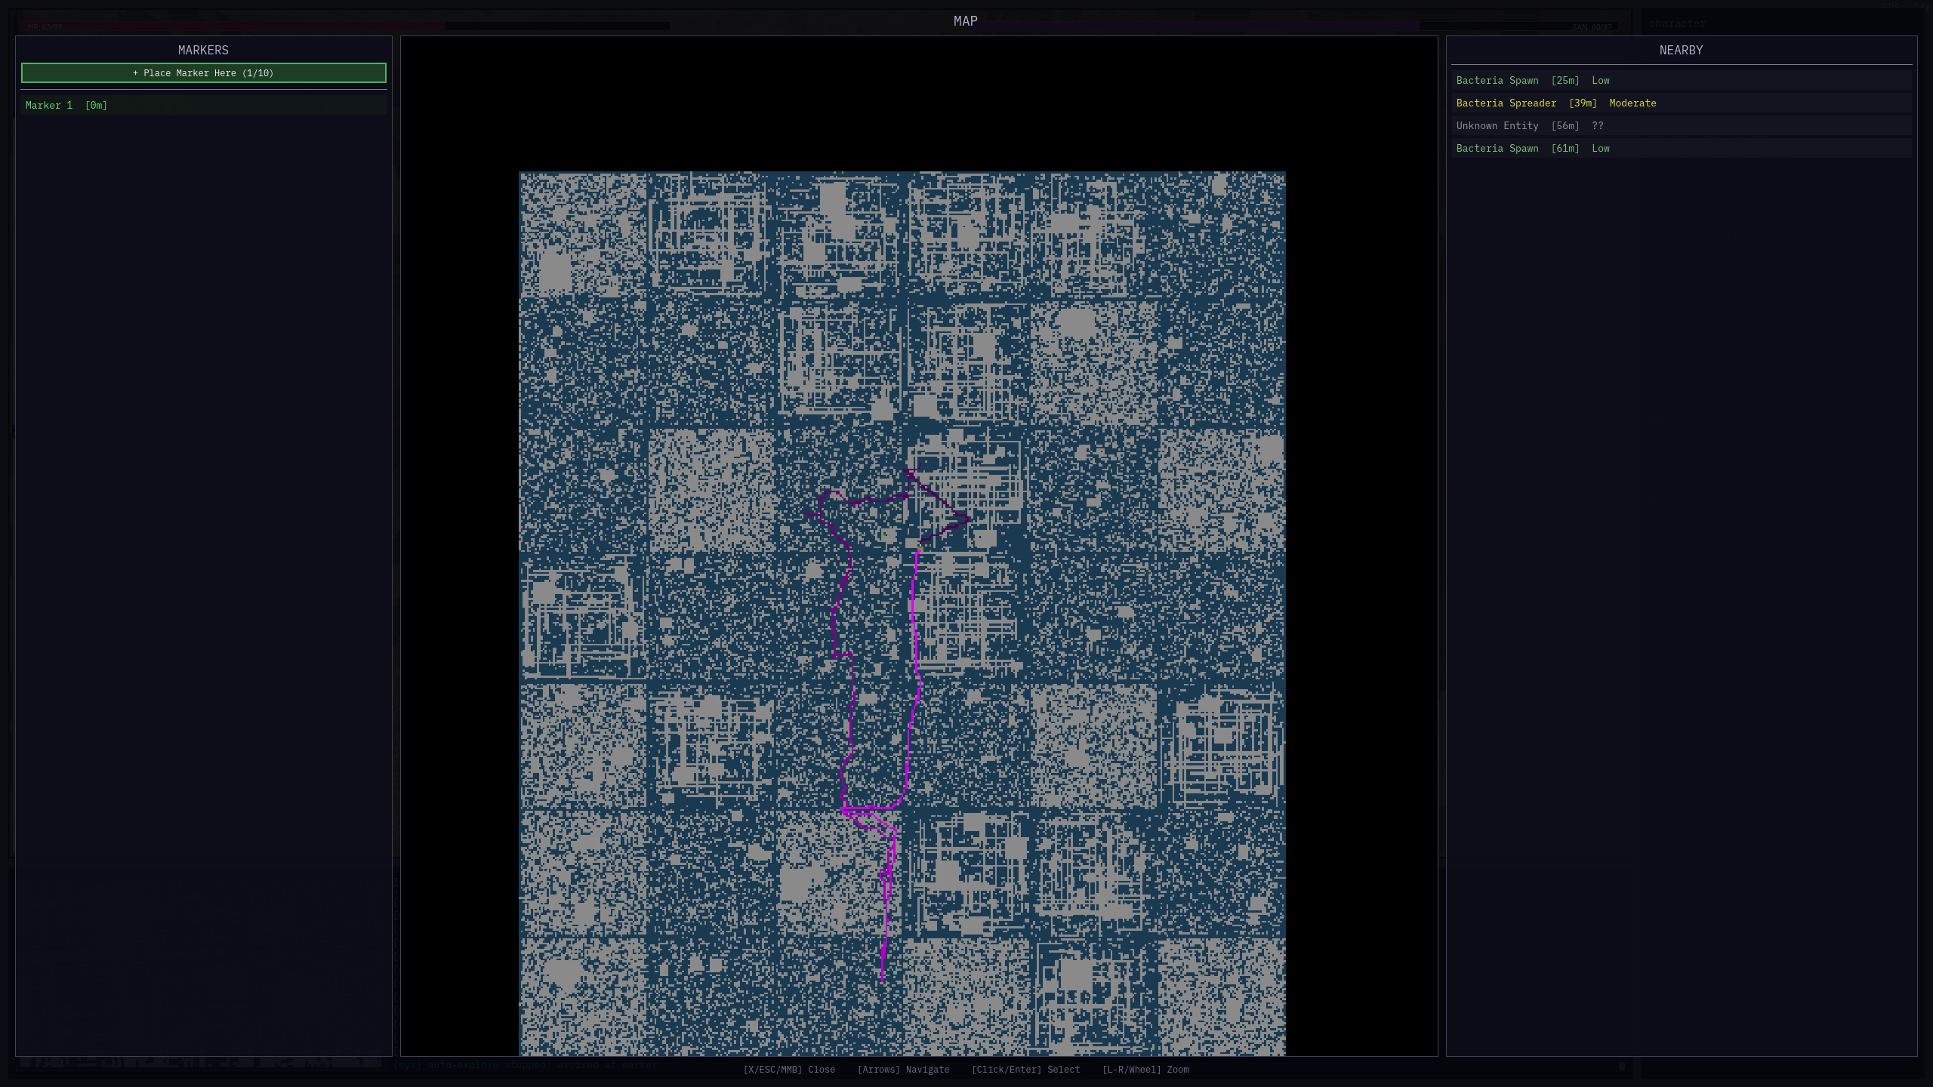Screen dimensions: 1933x1087
Task: Select the Bacteria Spawn 25m entry's Low threat label
Action: pos(1600,80)
